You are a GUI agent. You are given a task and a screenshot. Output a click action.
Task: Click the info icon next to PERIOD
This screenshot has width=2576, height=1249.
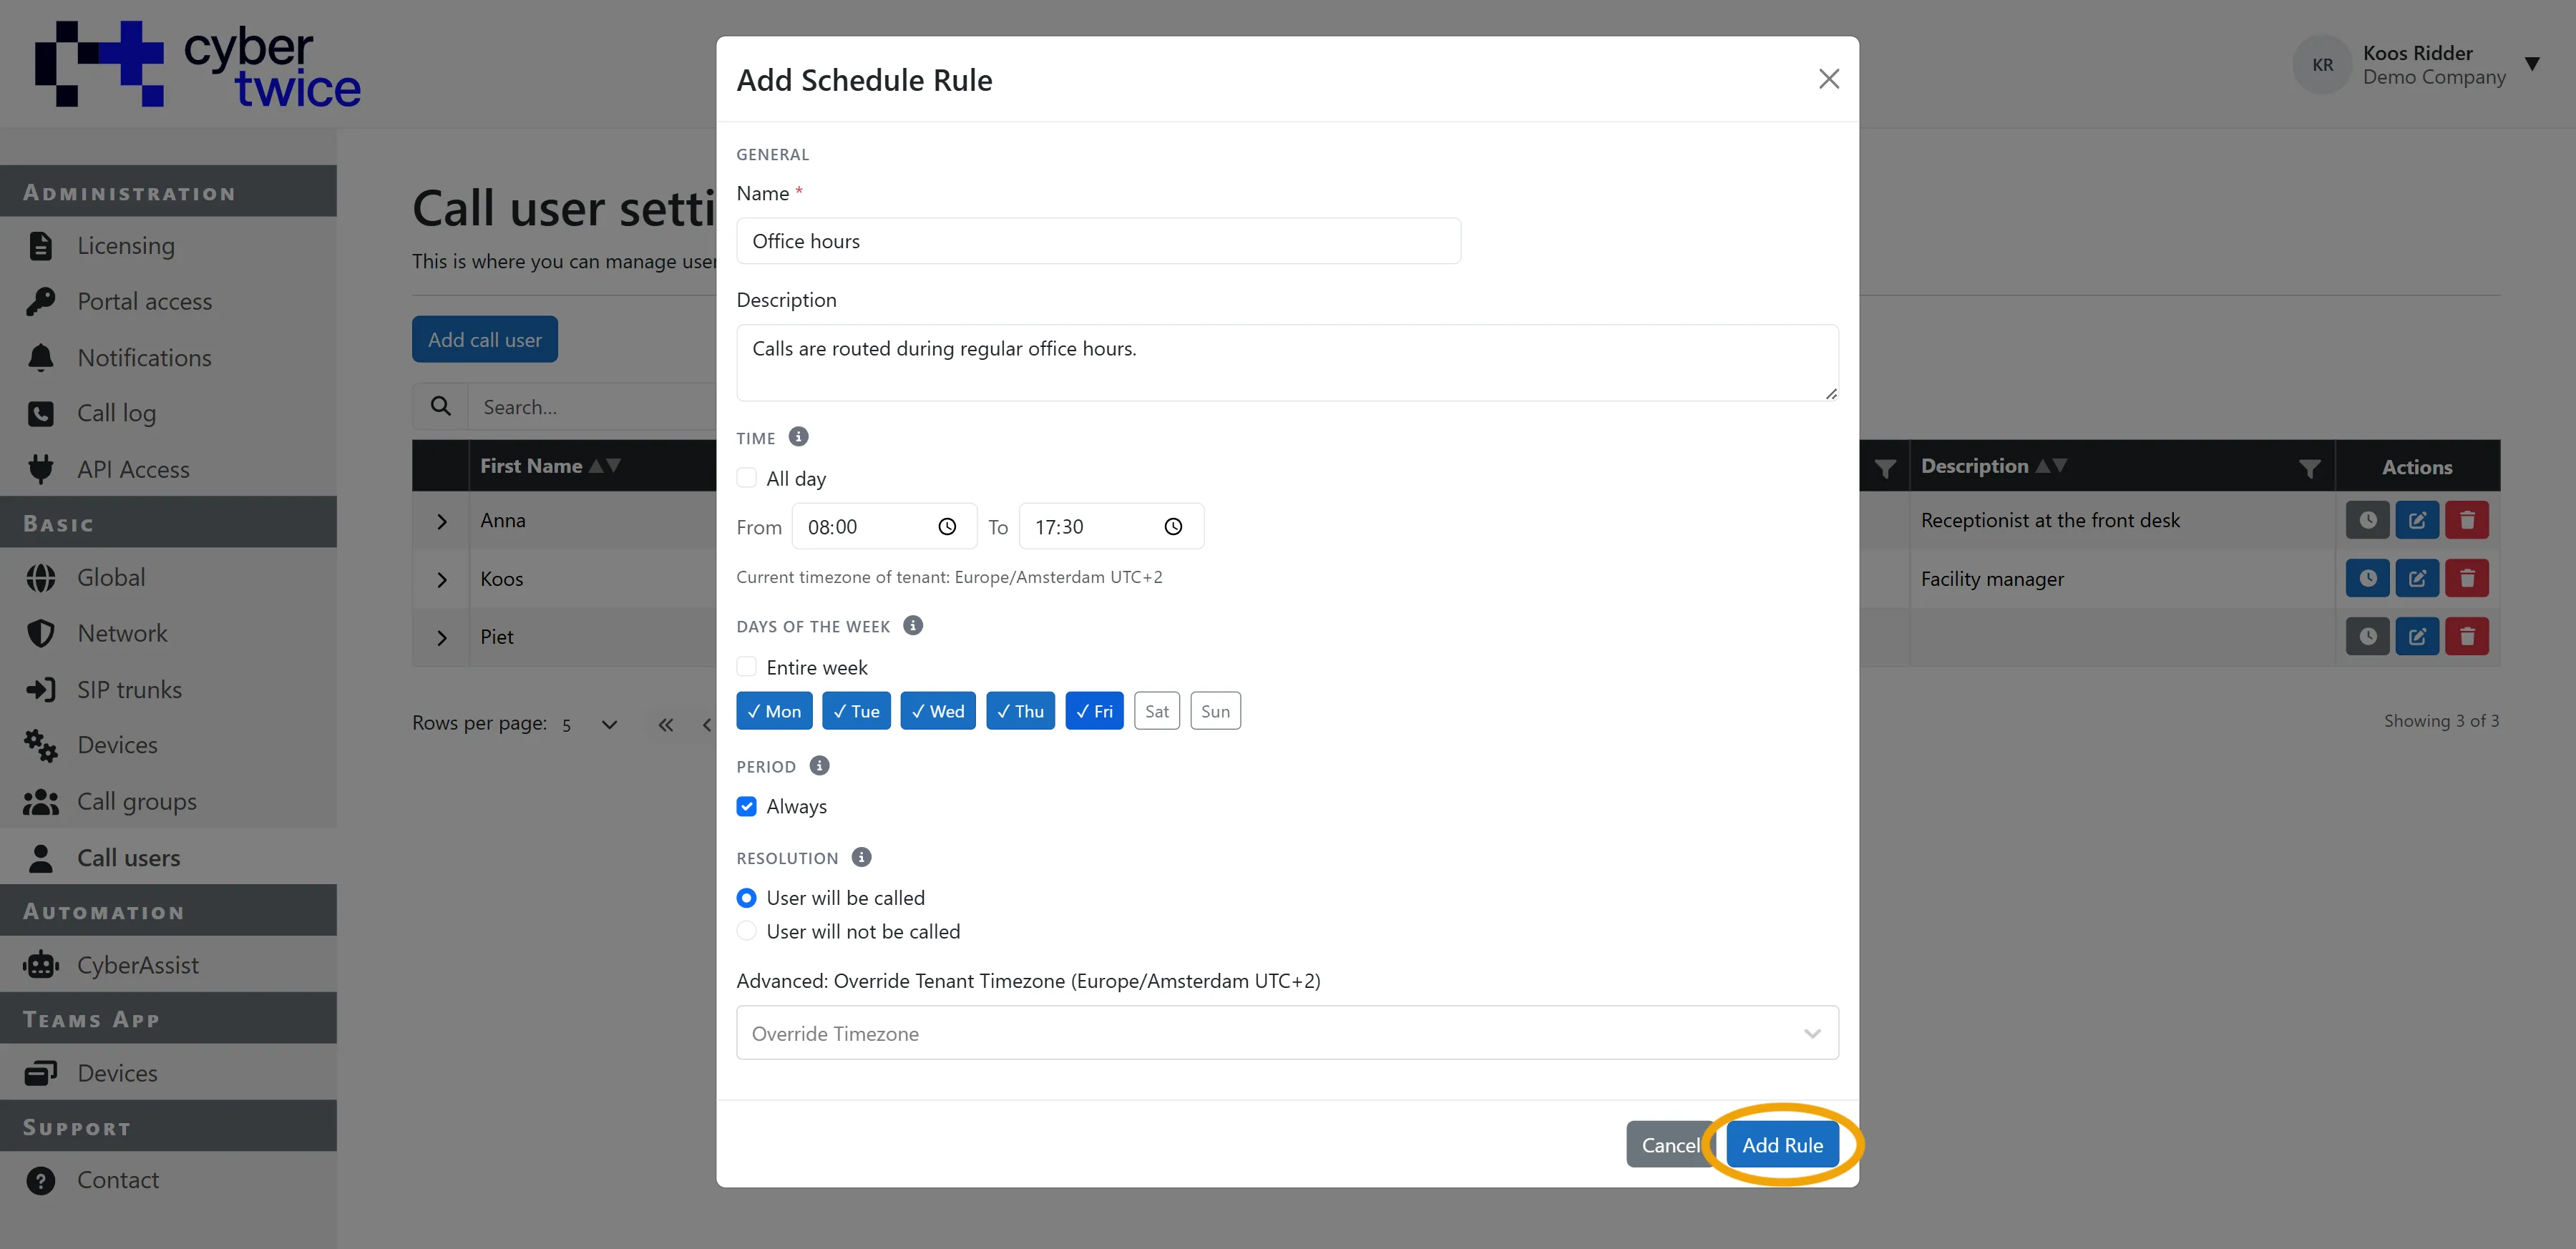point(819,766)
